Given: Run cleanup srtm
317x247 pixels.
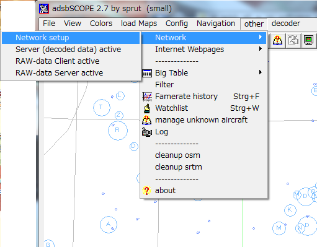Looking at the screenshot, I should [x=204, y=167].
